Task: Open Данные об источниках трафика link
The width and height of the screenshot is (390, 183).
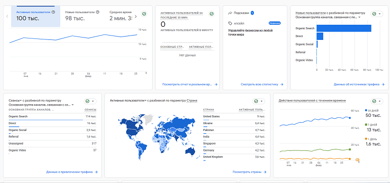Action: [x=359, y=84]
